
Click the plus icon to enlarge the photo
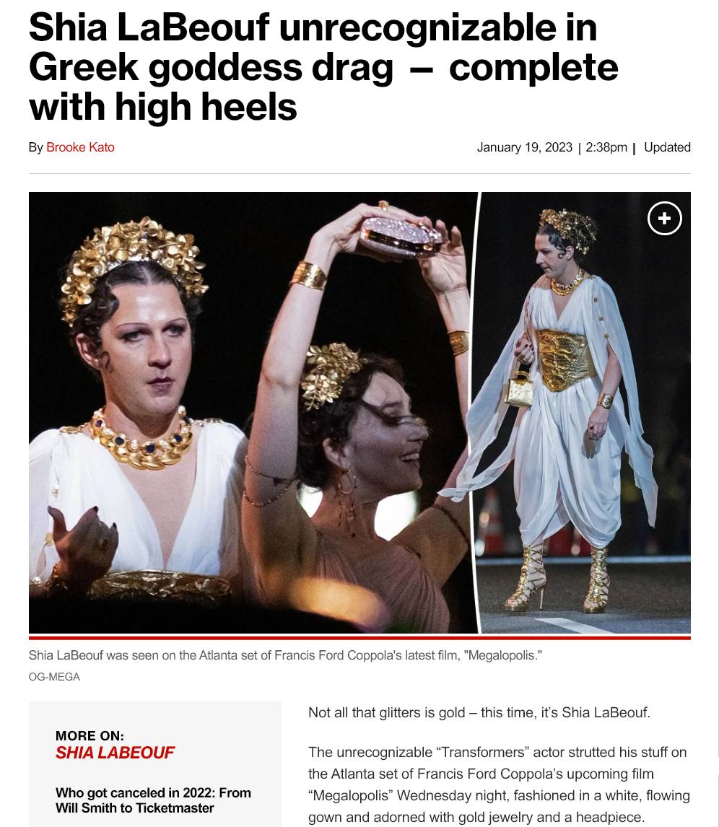pos(665,218)
